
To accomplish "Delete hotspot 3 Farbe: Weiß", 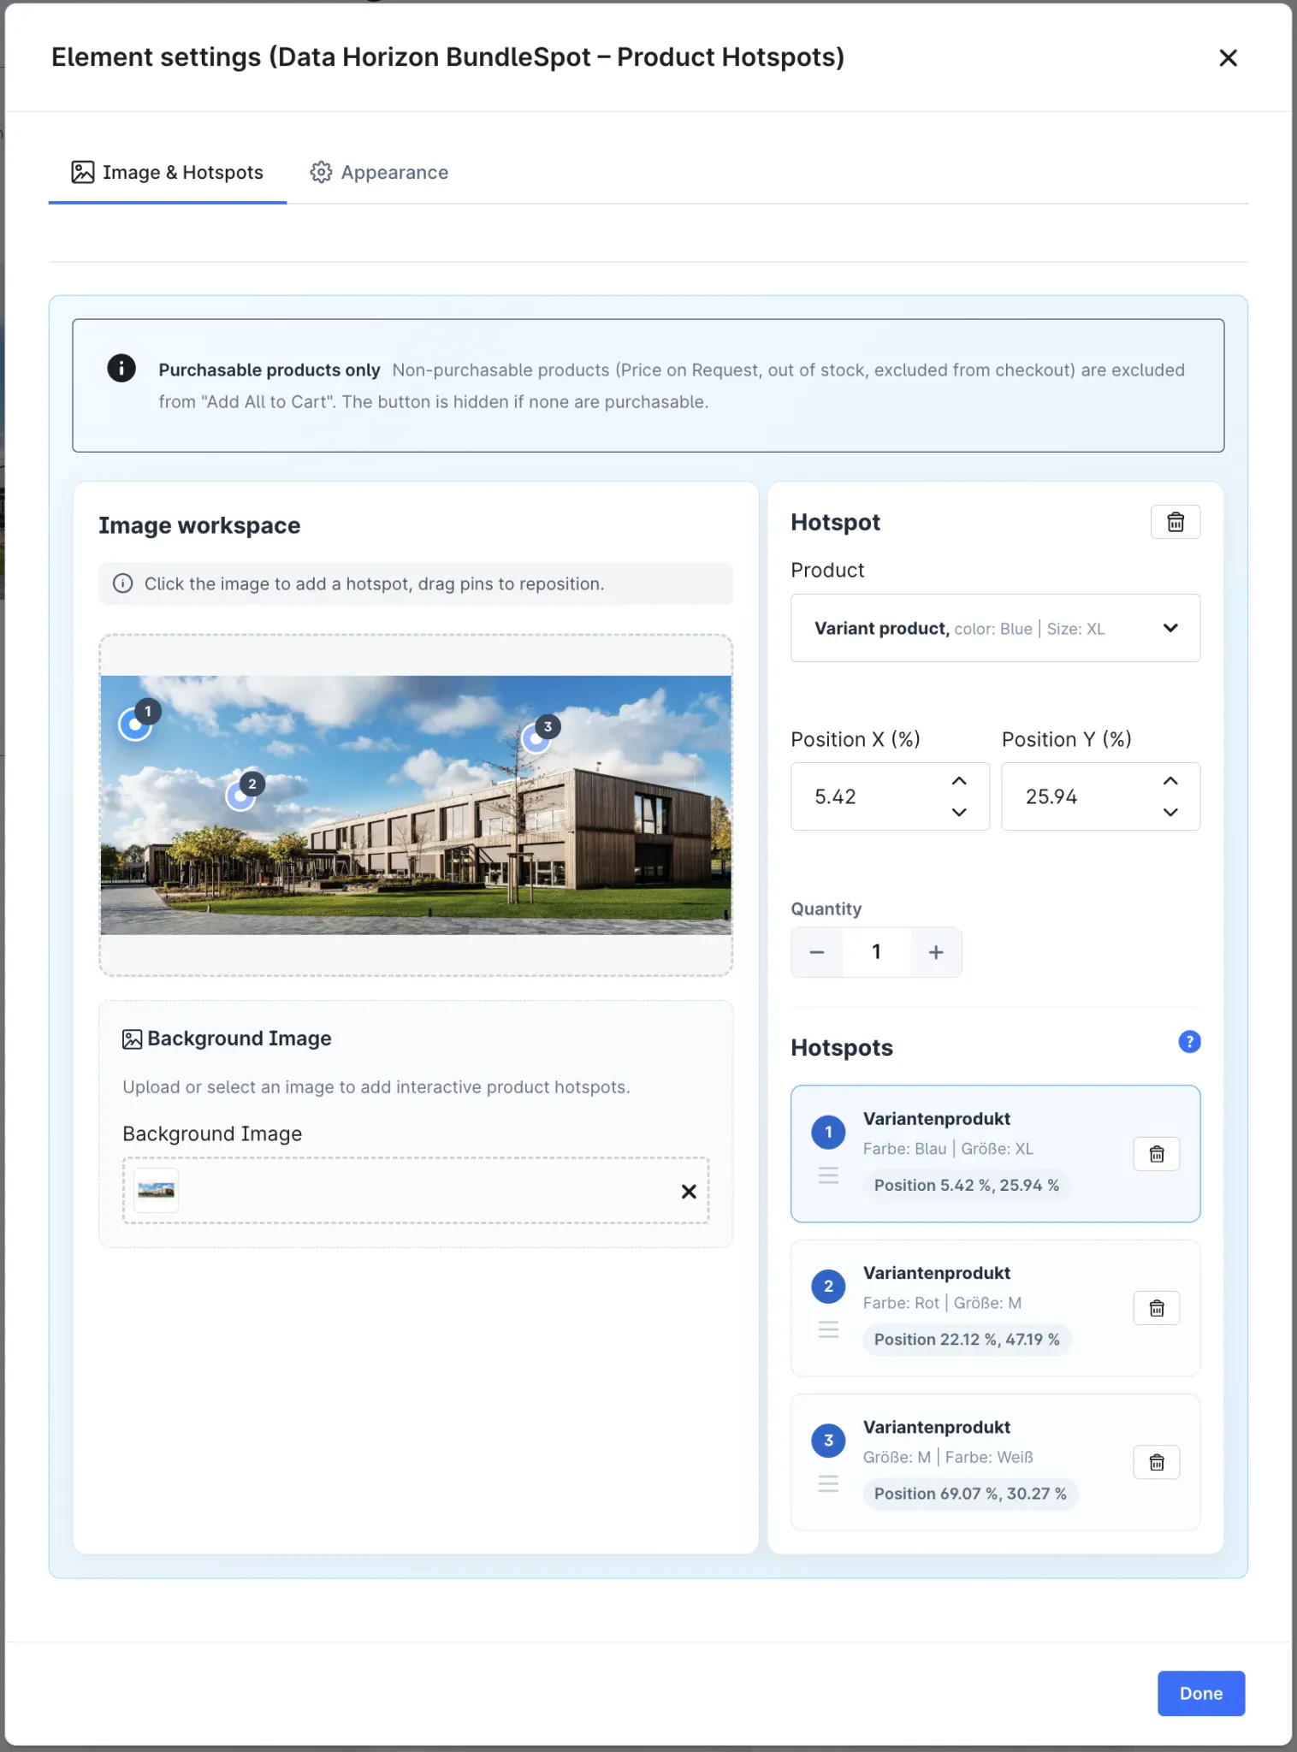I will tap(1157, 1462).
